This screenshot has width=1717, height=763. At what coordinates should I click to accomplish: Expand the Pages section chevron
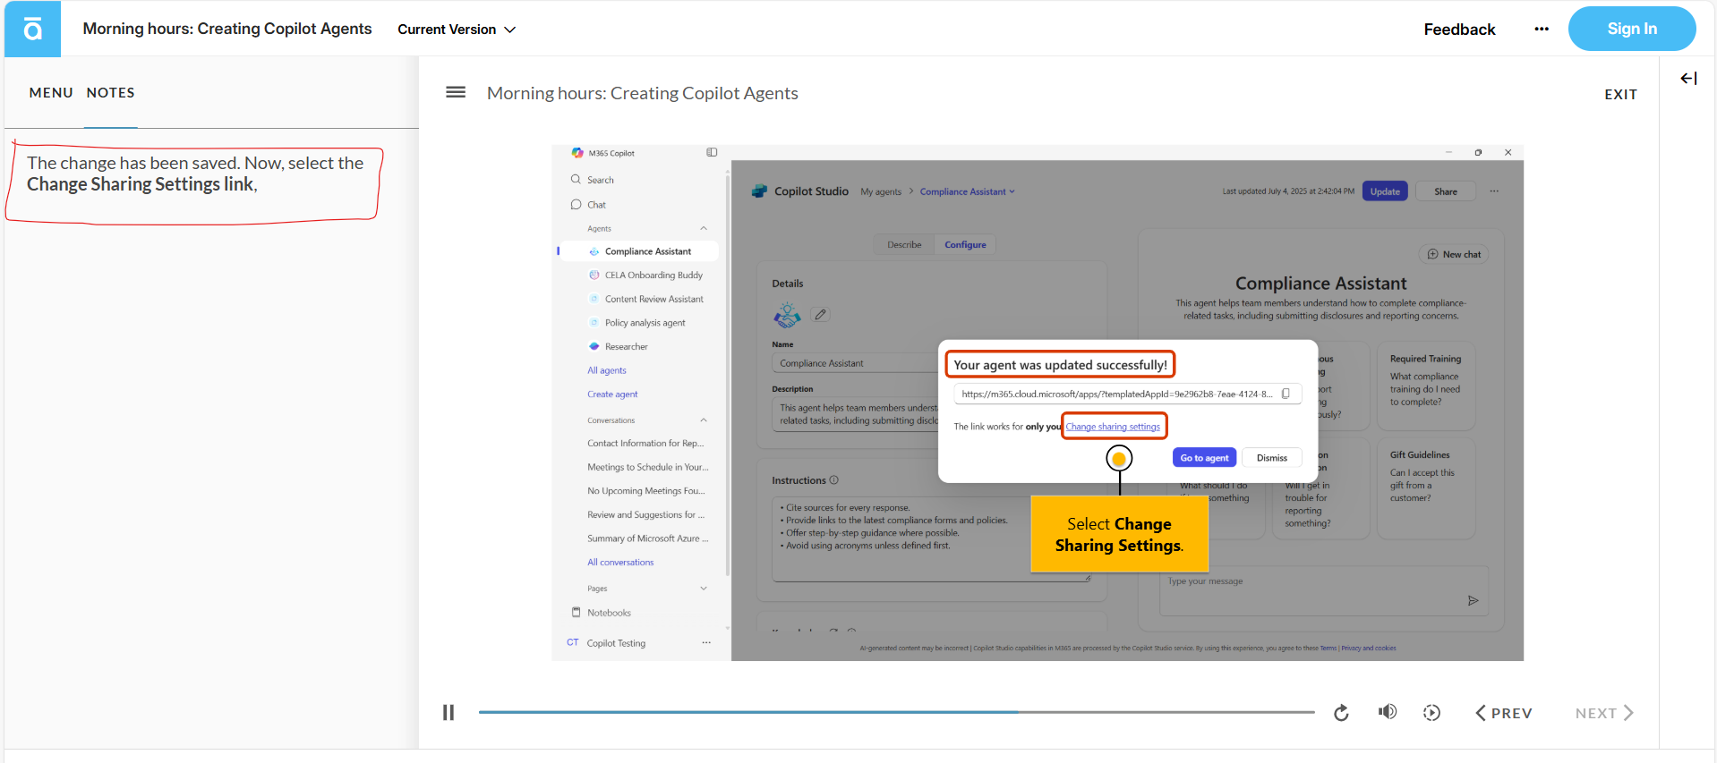(704, 589)
